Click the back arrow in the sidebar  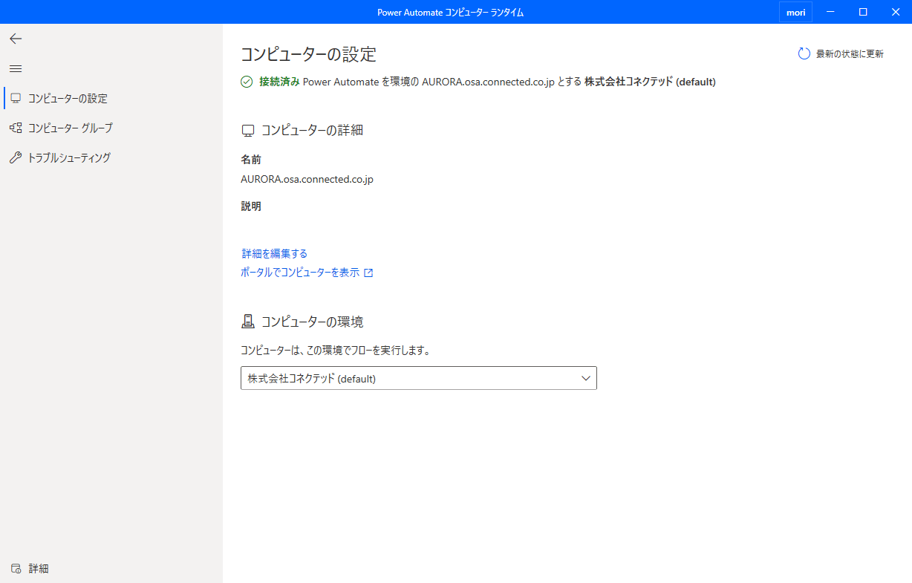click(16, 39)
